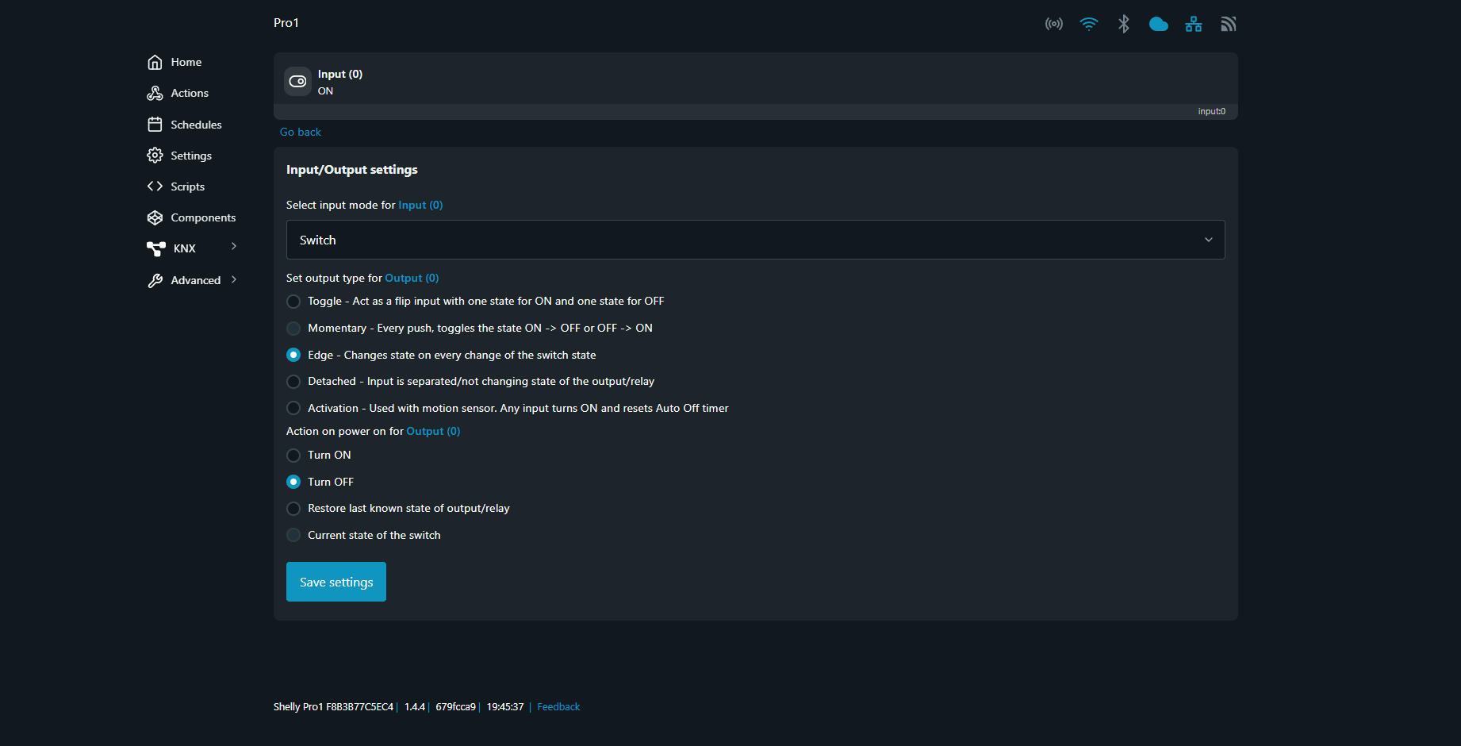Click the Actions icon in the sidebar
Screen dimensions: 1461x746
[155, 93]
